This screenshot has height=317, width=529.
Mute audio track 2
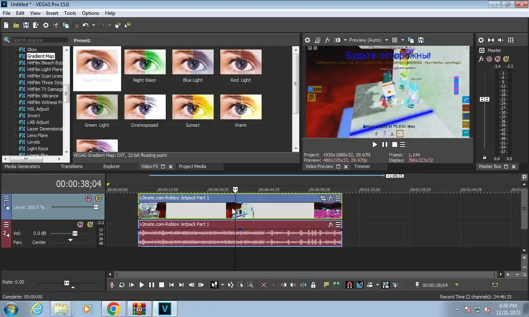pyautogui.click(x=80, y=225)
